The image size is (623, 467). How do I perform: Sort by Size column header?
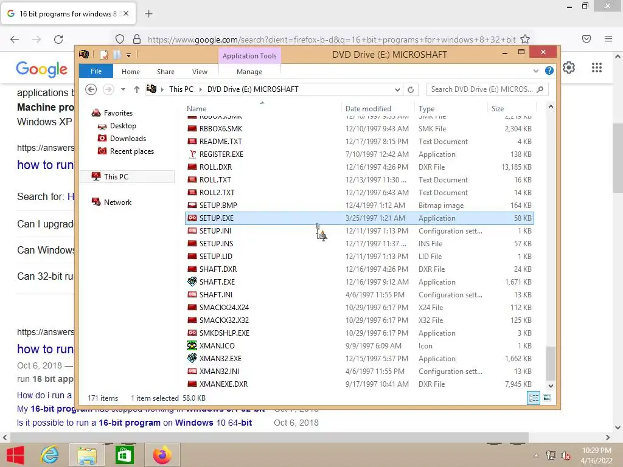click(x=512, y=108)
